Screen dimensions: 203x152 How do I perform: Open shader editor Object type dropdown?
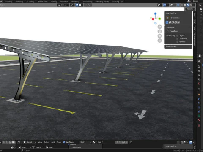pyautogui.click(x=30, y=142)
